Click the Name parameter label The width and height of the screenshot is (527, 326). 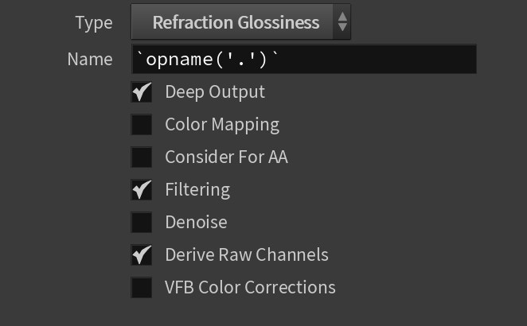pos(90,60)
